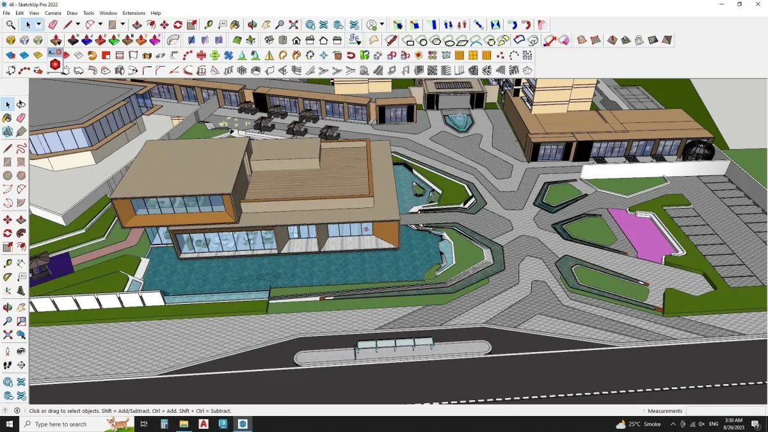
Task: Open the Select tool dropdown arrow
Action: click(x=38, y=25)
